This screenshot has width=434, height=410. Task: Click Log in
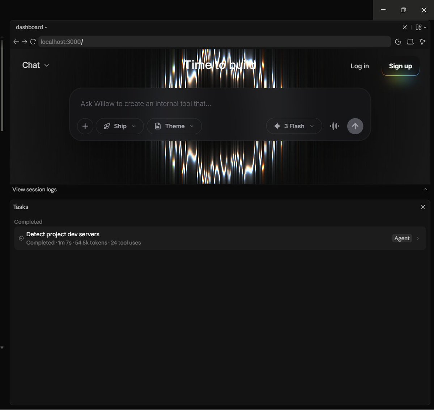(359, 66)
